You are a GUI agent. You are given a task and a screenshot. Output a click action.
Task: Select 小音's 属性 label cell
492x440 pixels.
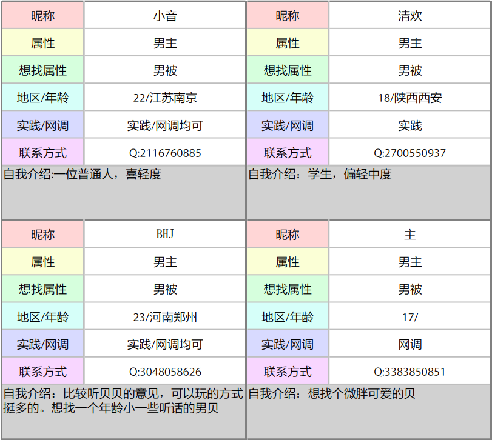point(42,42)
